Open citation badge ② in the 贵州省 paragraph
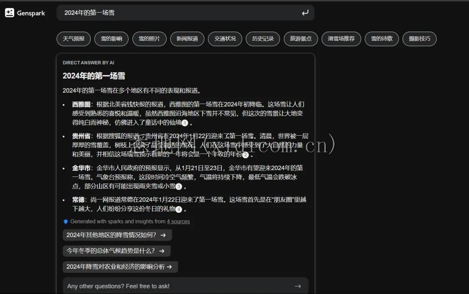The height and width of the screenshot is (294, 469). (x=245, y=155)
